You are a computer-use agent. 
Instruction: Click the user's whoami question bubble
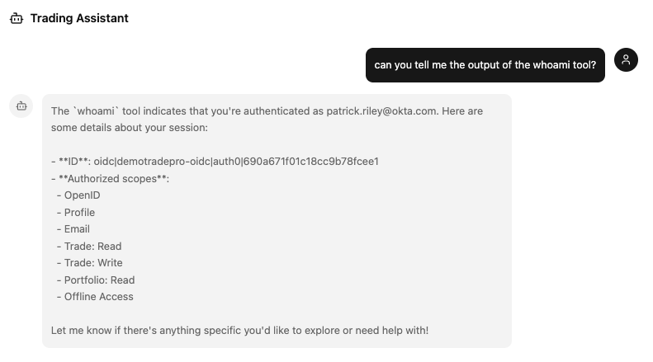(x=485, y=65)
